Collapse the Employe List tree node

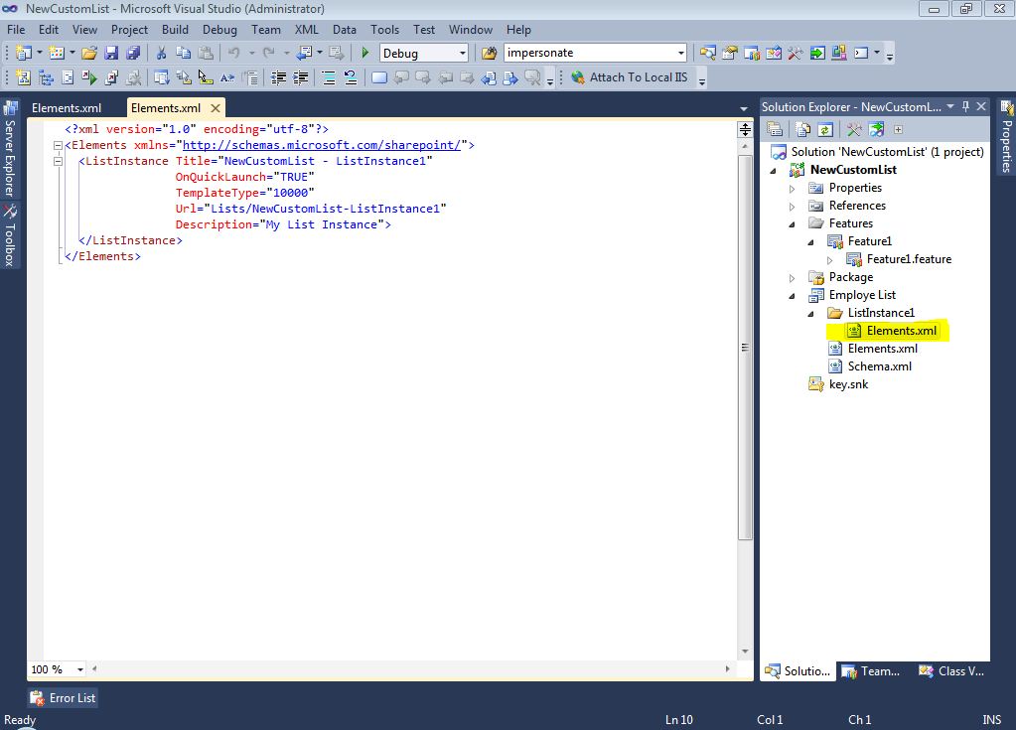(792, 294)
